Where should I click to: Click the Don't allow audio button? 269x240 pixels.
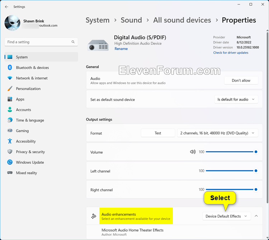coord(241,80)
